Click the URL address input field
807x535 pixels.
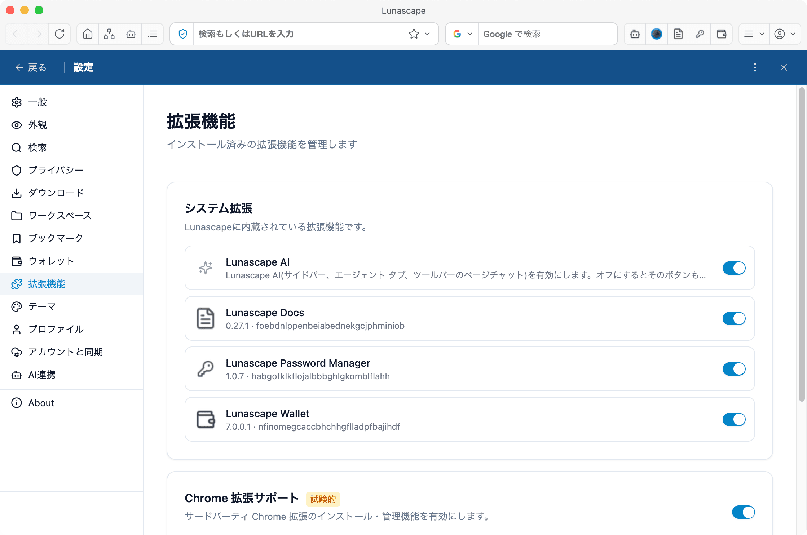(x=299, y=34)
